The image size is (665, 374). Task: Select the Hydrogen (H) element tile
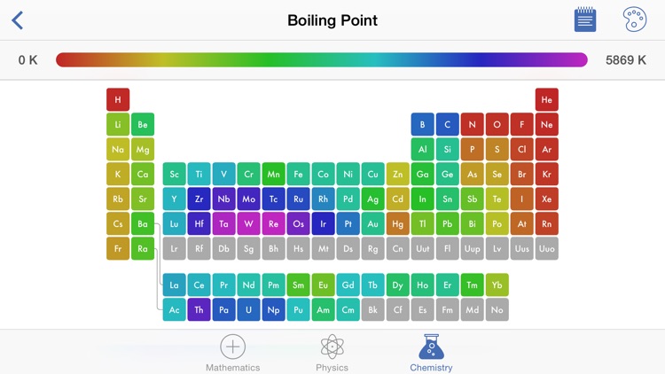pyautogui.click(x=118, y=99)
